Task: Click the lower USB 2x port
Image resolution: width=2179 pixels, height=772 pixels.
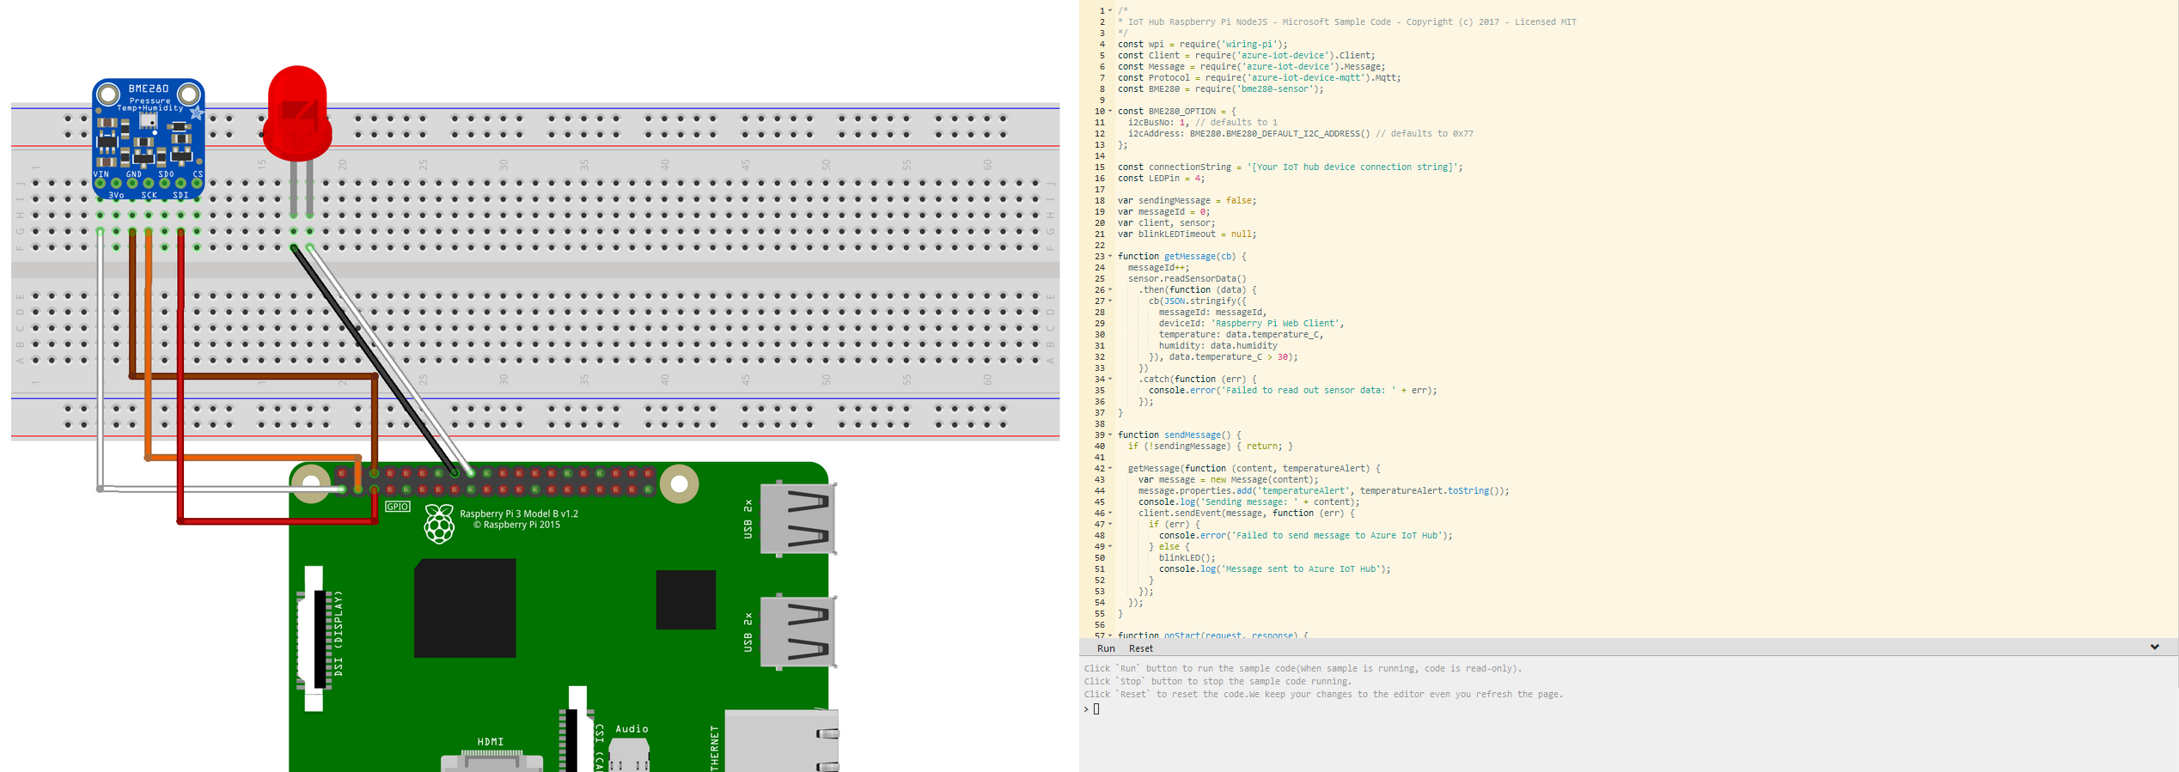Action: tap(799, 631)
